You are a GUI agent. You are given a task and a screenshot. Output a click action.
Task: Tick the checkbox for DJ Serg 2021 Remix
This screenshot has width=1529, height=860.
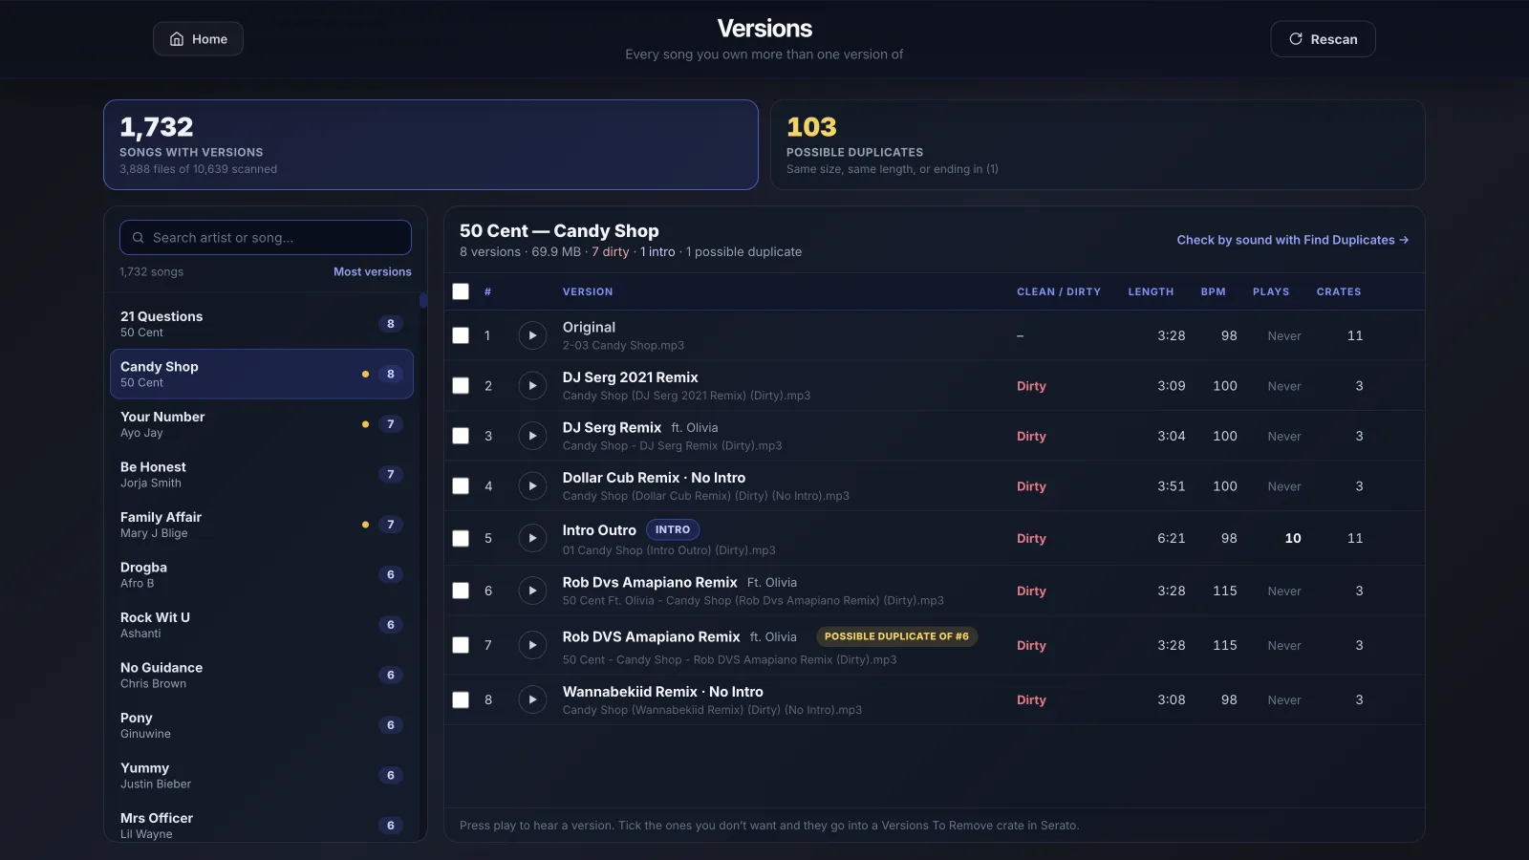(461, 386)
